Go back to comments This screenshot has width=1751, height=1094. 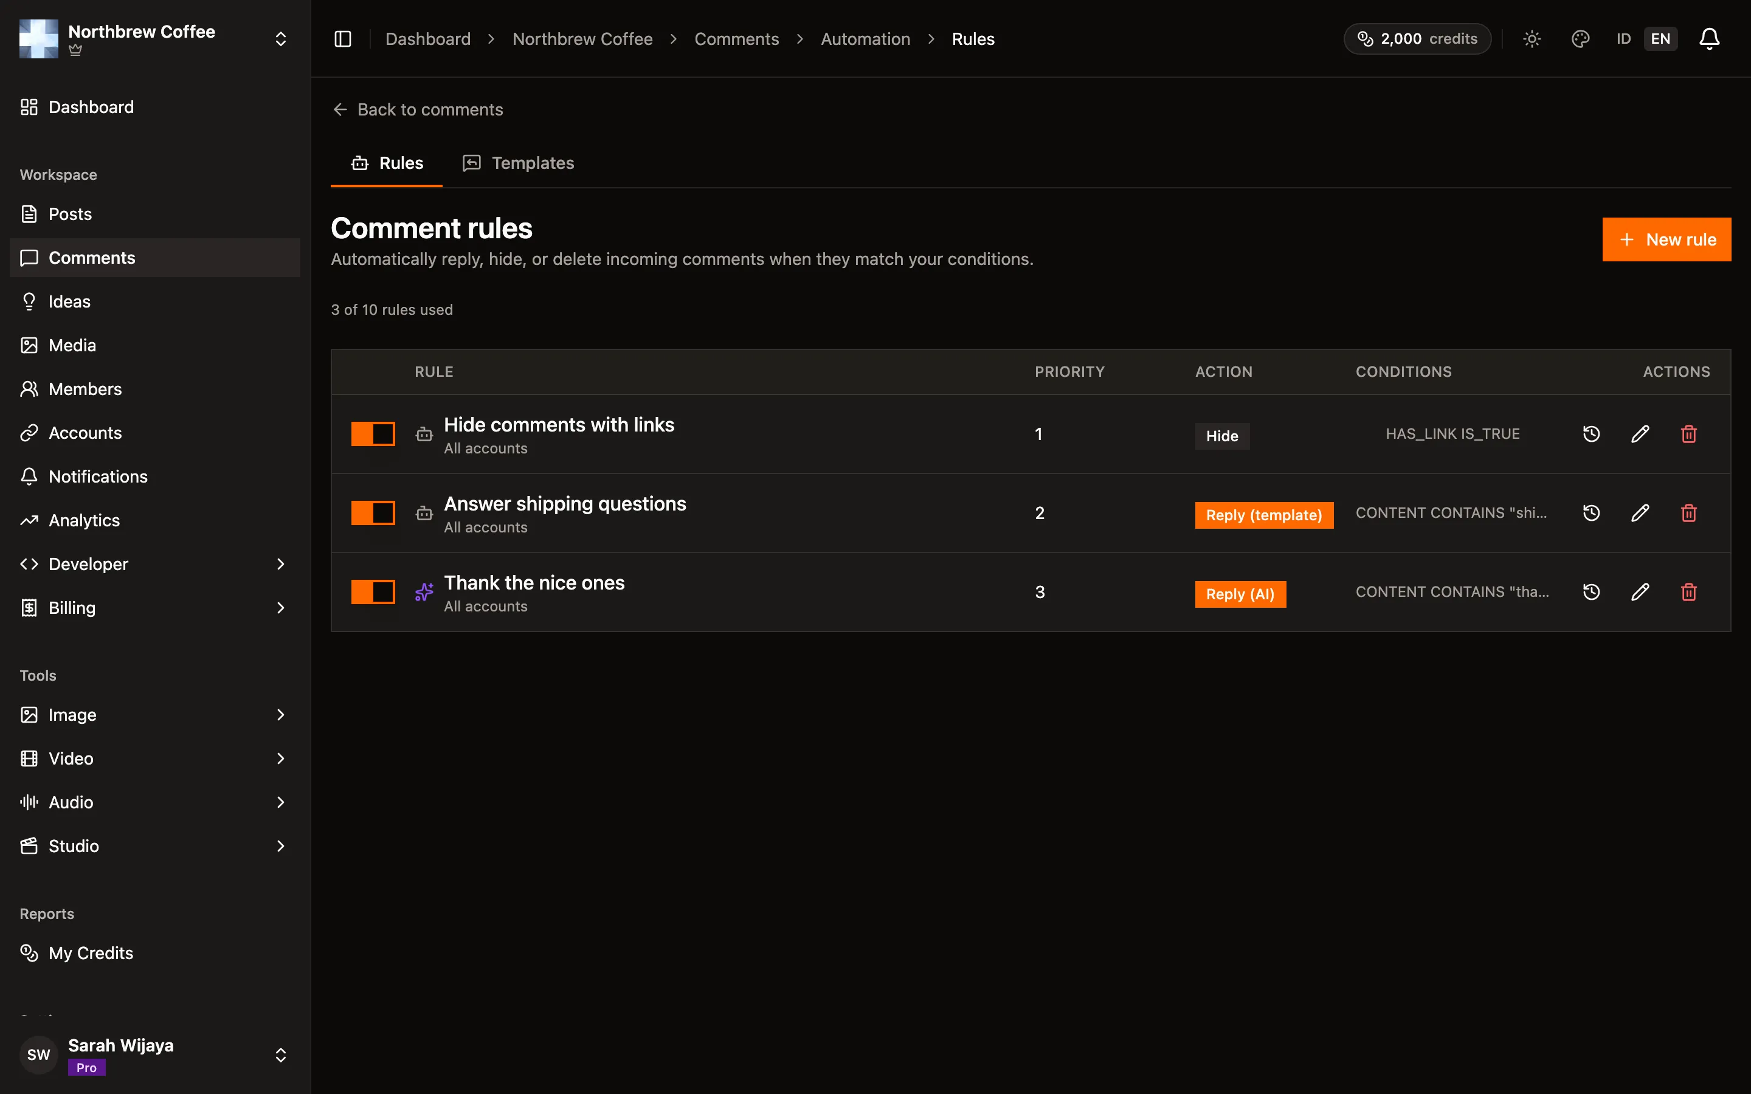(418, 109)
